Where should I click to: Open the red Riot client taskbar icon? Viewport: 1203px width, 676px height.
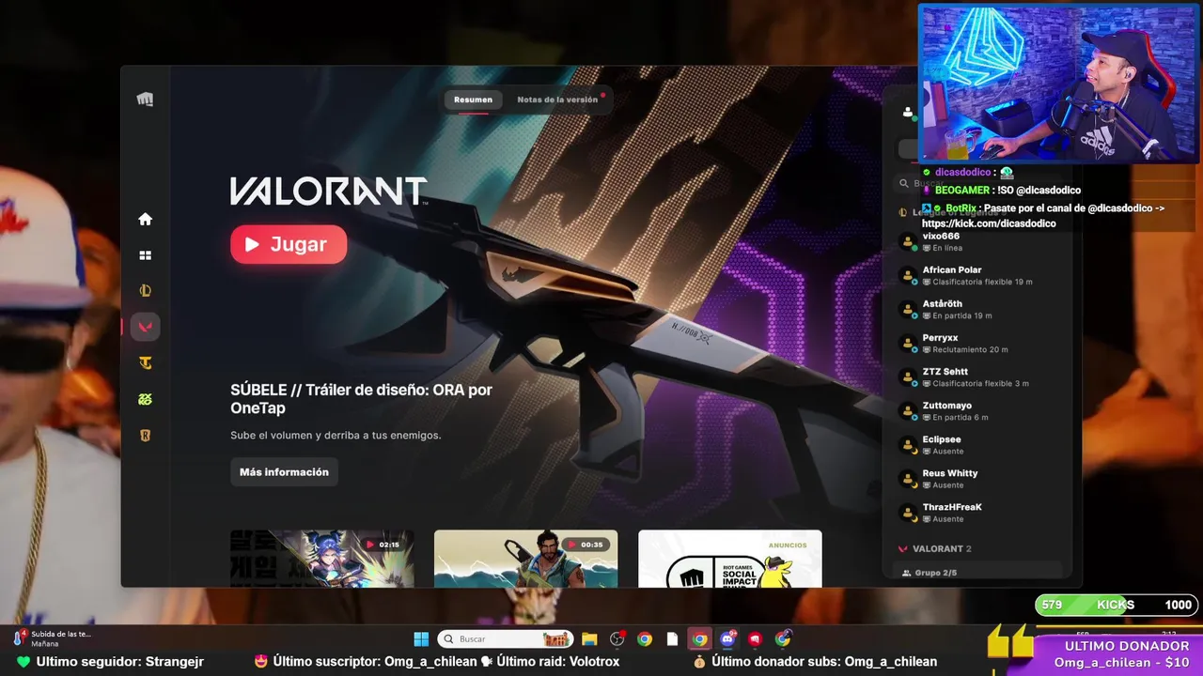pos(755,639)
